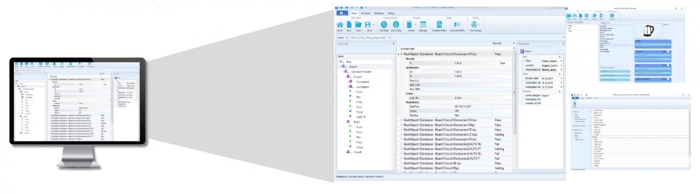Expand the Client property row
The image size is (700, 194).
click(523, 61)
